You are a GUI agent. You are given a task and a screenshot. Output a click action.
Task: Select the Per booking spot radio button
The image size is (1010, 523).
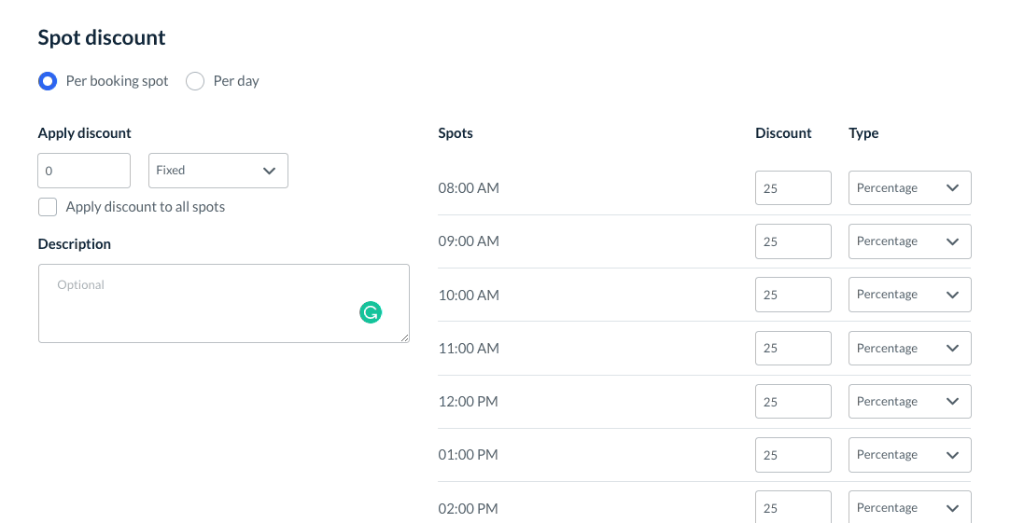(x=48, y=81)
